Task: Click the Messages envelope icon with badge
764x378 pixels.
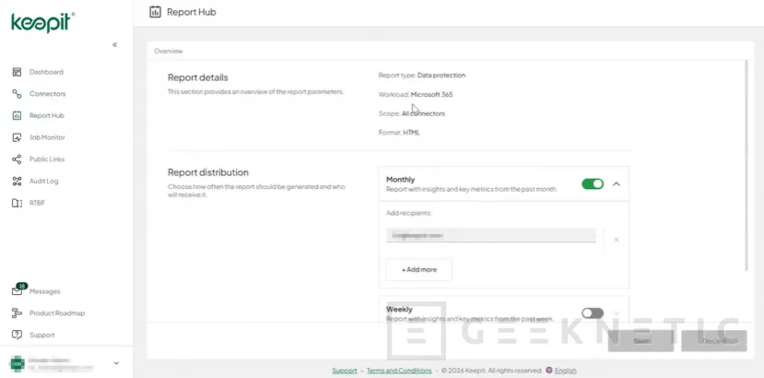Action: coord(18,289)
